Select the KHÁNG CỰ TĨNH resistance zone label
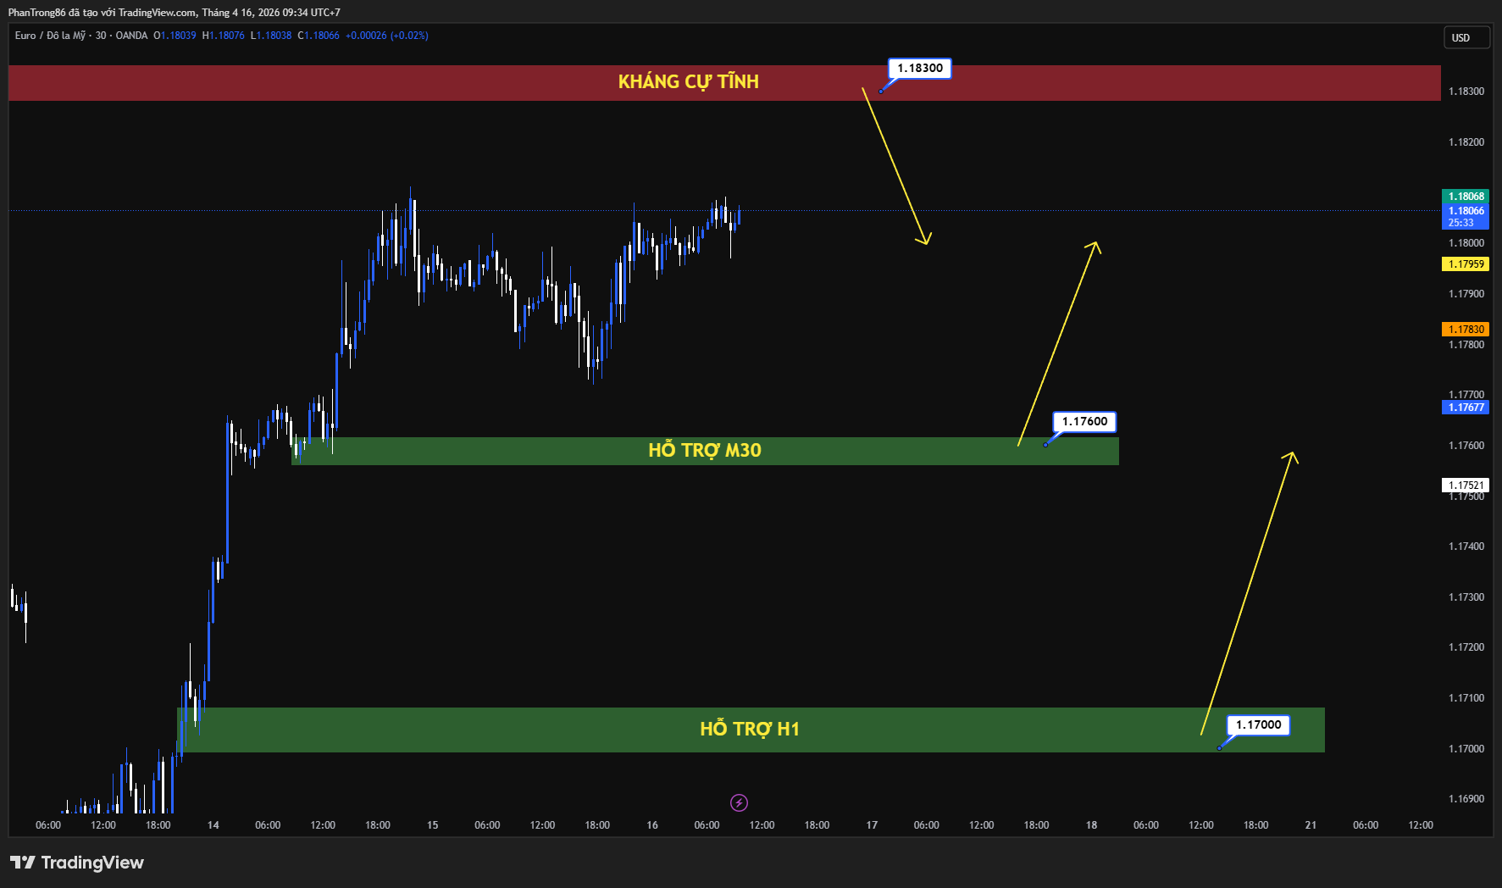This screenshot has height=888, width=1502. pos(689,81)
